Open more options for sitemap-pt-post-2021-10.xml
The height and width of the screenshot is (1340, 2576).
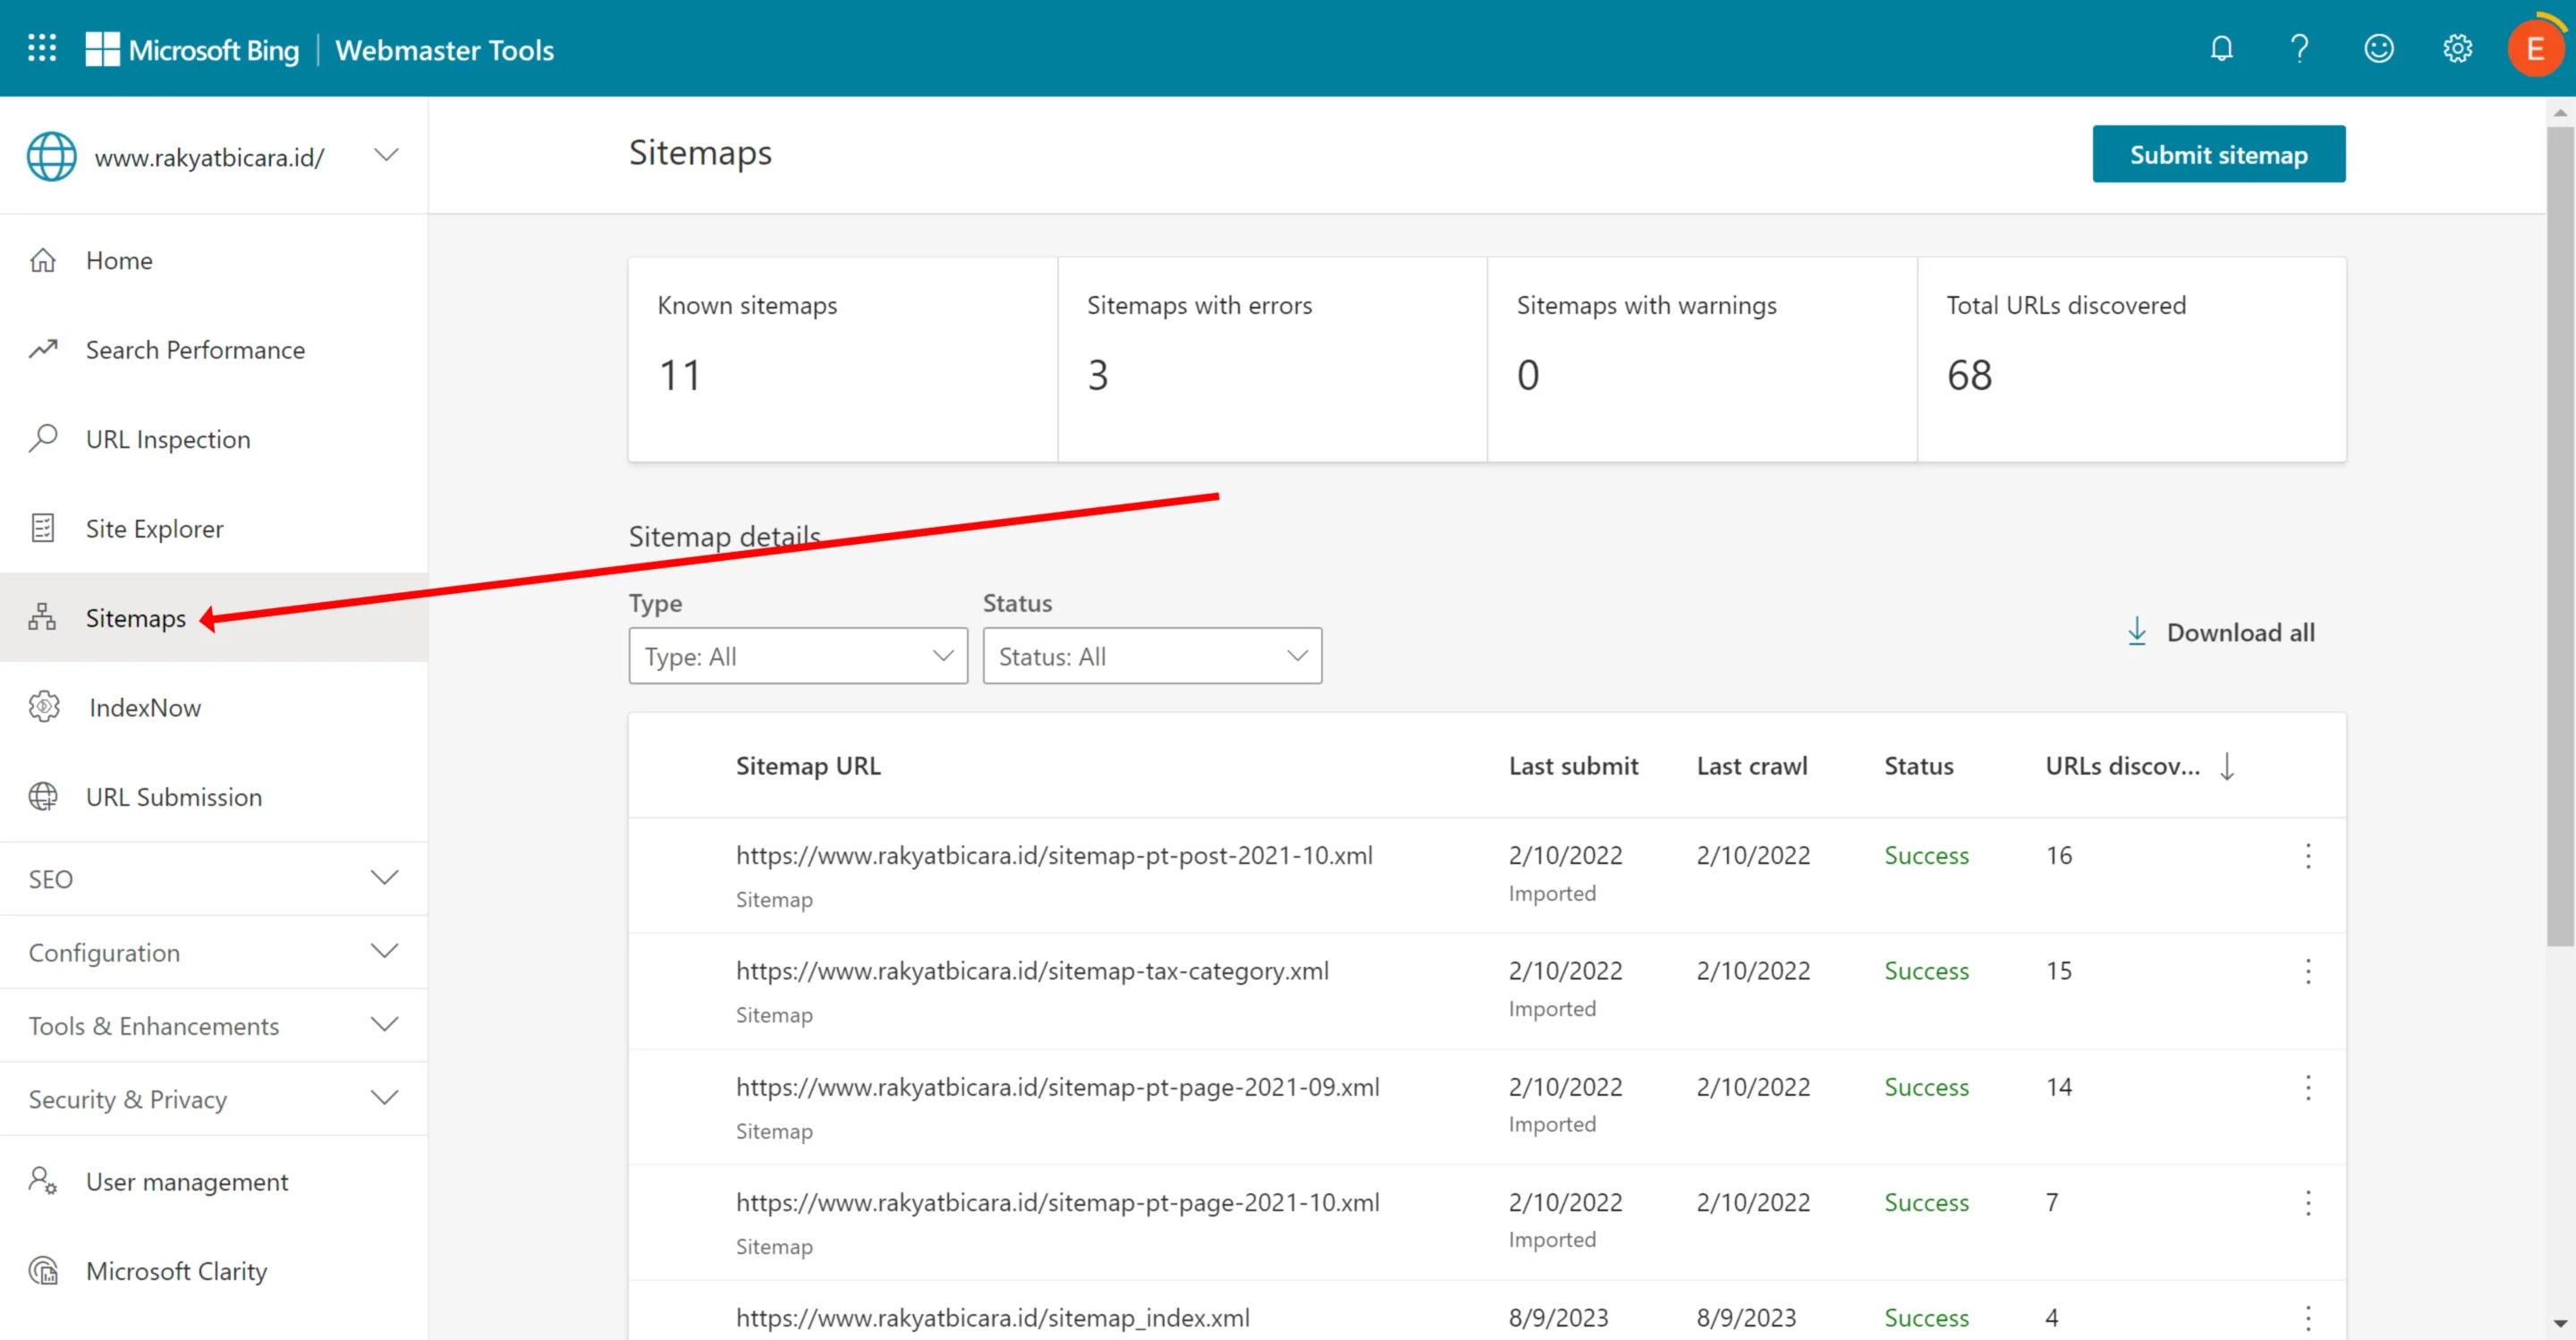[2308, 855]
